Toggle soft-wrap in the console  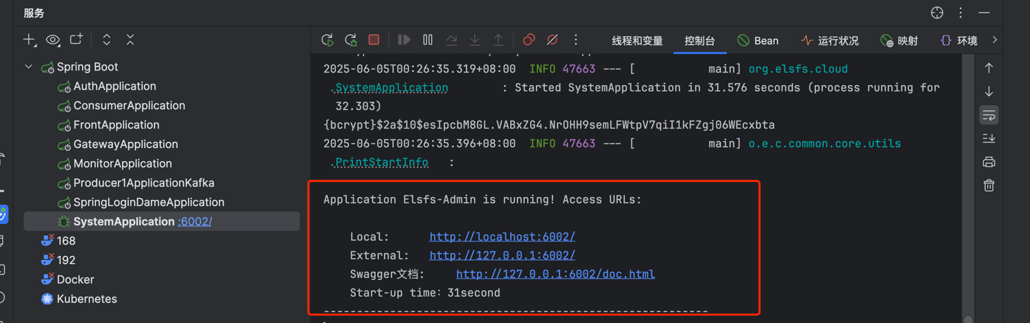coord(988,115)
